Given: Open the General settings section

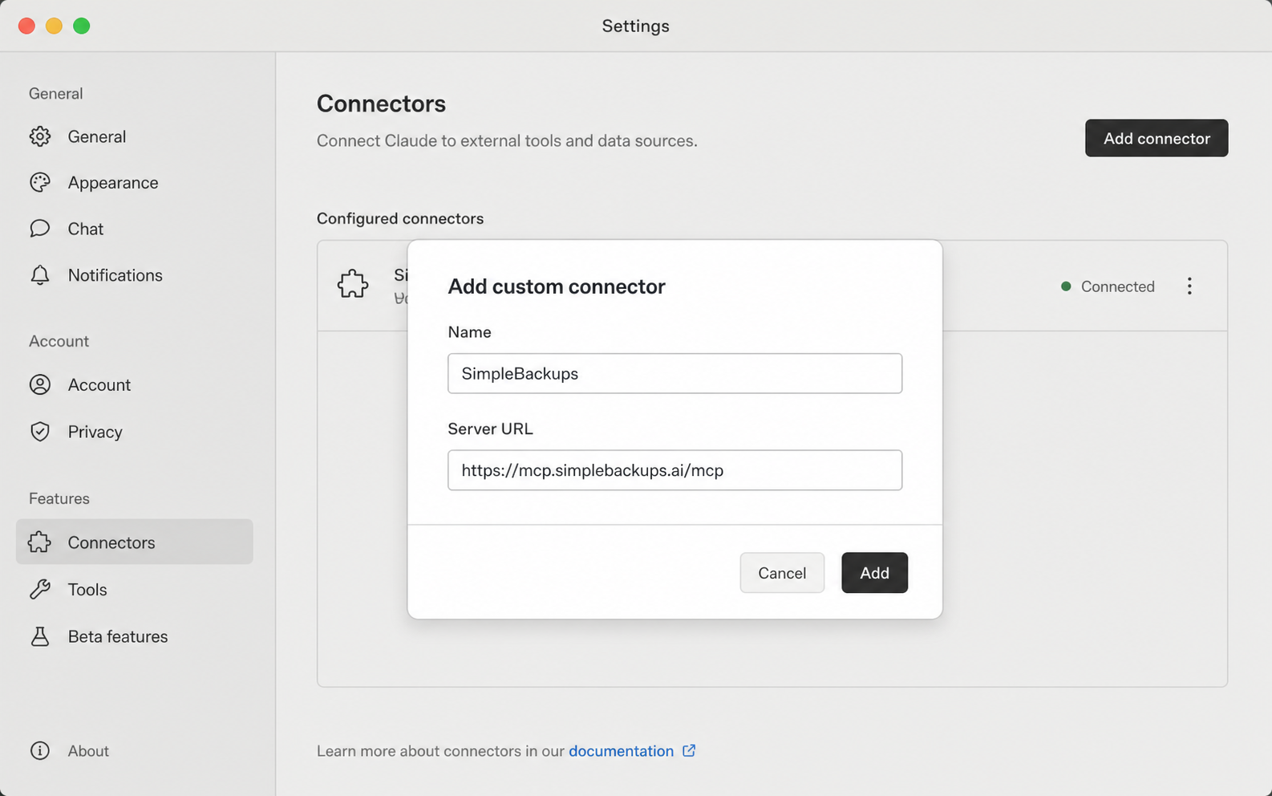Looking at the screenshot, I should click(x=135, y=136).
